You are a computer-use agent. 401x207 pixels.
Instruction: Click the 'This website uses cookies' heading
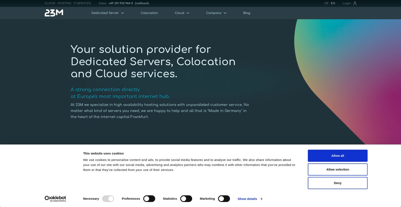[103, 154]
